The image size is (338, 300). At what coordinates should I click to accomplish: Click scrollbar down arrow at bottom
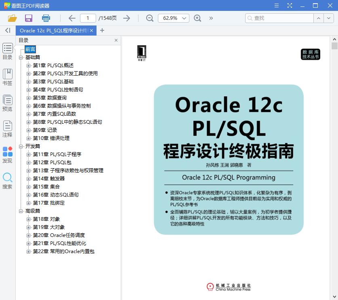click(334, 297)
